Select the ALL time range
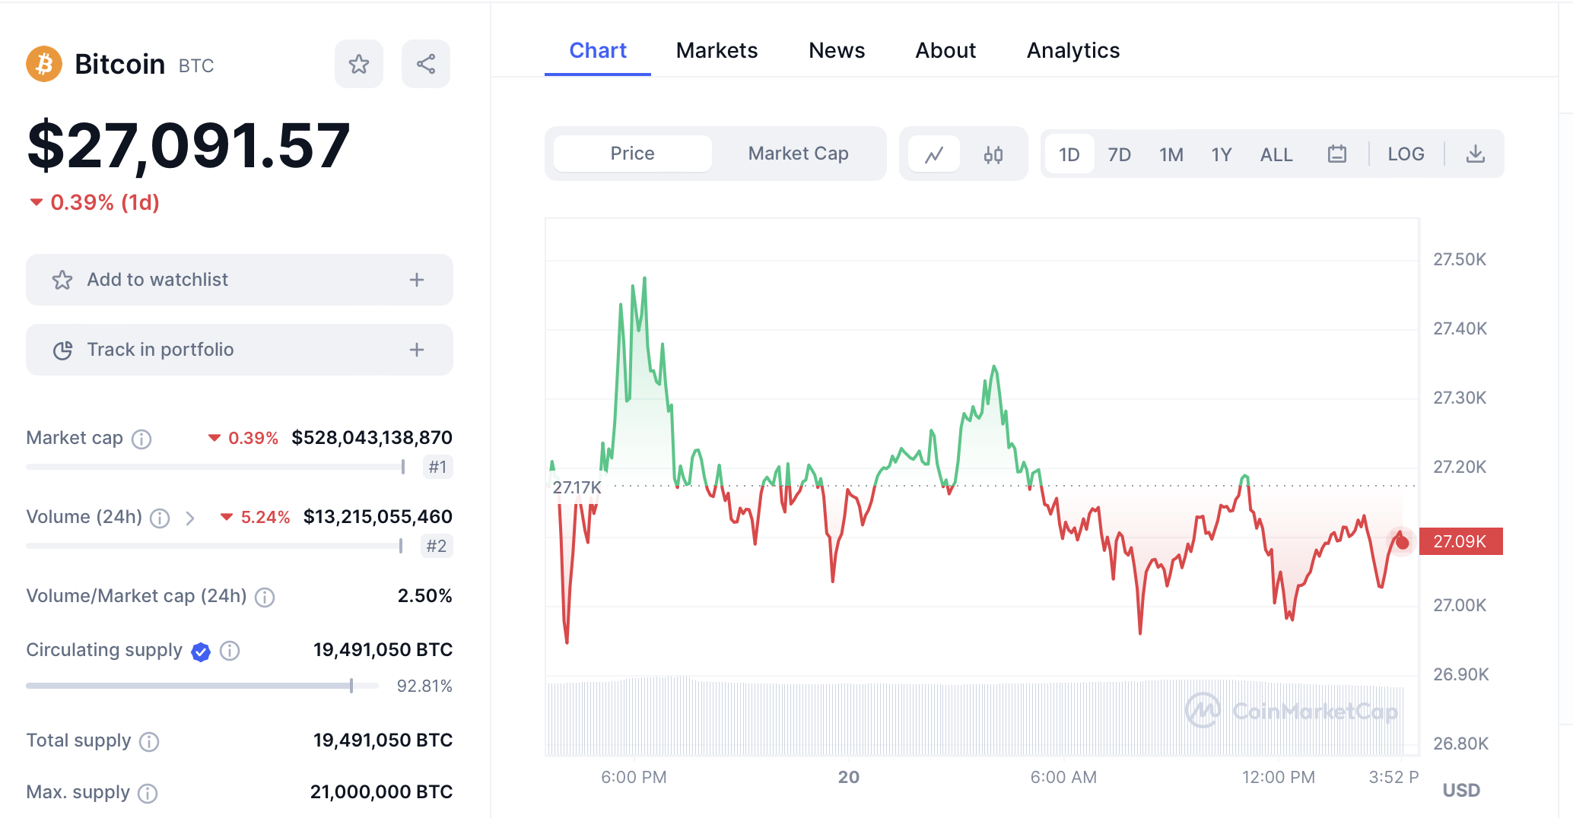Image resolution: width=1573 pixels, height=818 pixels. (1276, 154)
